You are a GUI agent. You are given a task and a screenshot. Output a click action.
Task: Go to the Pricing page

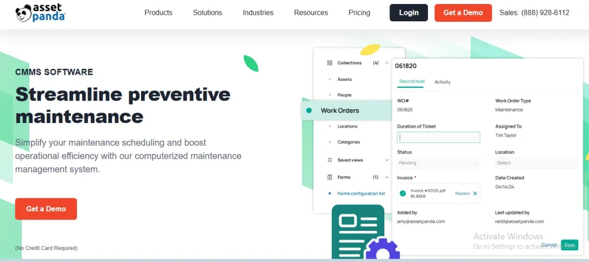coord(359,13)
